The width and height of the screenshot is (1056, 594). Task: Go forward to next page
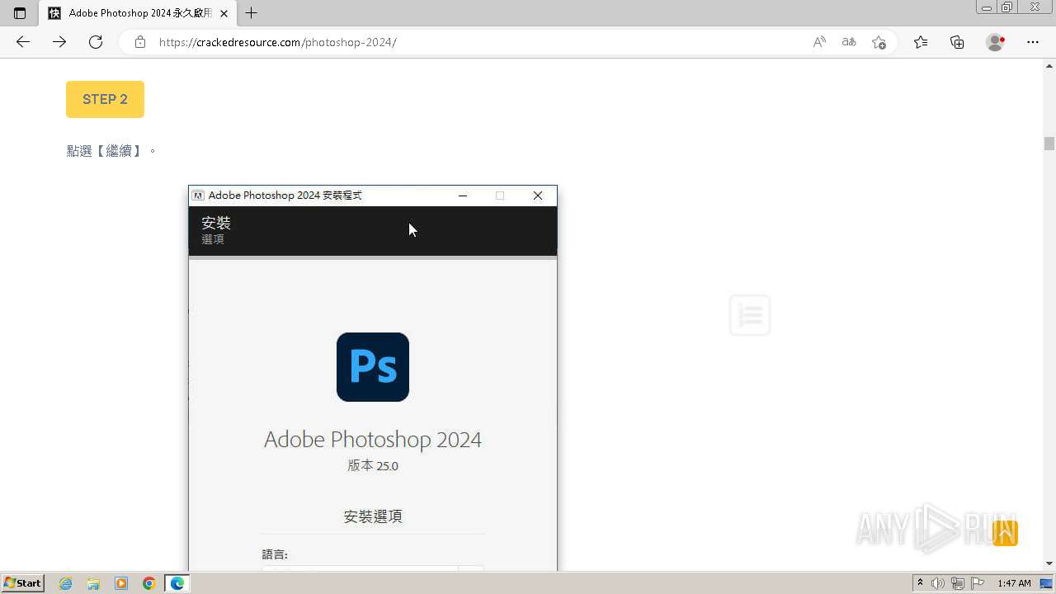tap(59, 42)
